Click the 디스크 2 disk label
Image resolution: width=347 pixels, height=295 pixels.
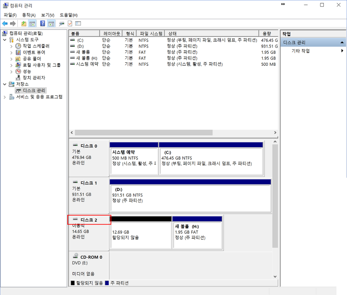pos(89,220)
